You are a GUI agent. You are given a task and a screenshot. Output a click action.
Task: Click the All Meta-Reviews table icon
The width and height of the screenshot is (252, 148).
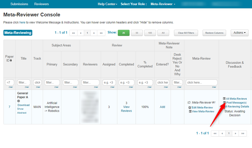[x=224, y=98]
